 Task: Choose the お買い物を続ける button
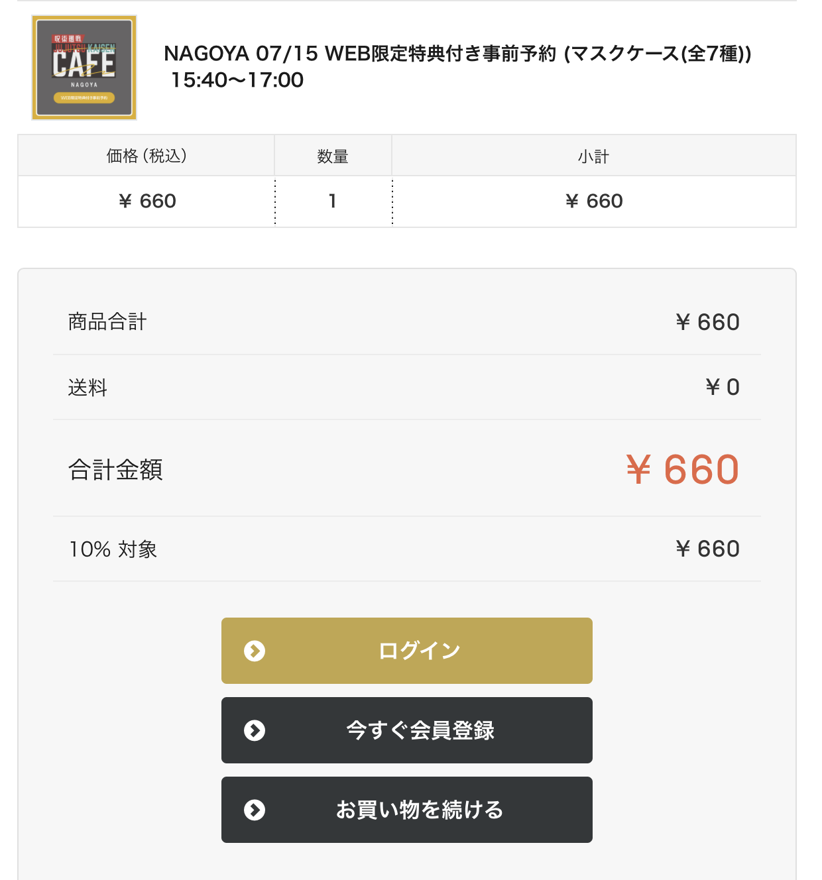click(407, 810)
